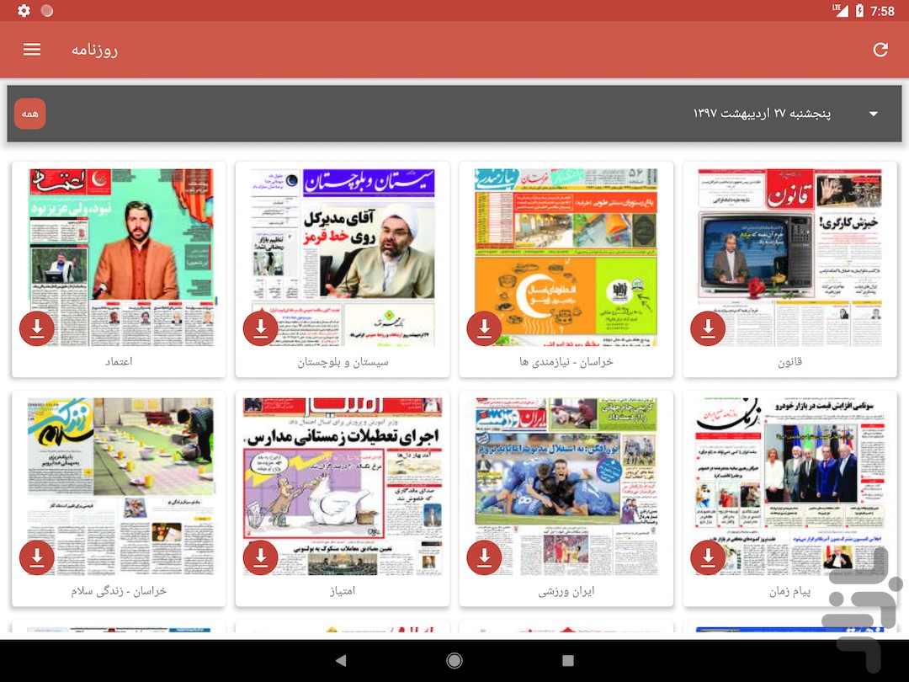
Task: Download the قانون newspaper
Action: pyautogui.click(x=709, y=328)
